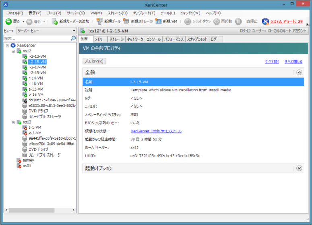The height and width of the screenshot is (225, 312).
Task: Open the Back button history dropdown arrow
Action: click(23, 21)
